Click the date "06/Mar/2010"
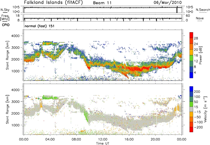The height and width of the screenshot is (145, 210). click(168, 3)
